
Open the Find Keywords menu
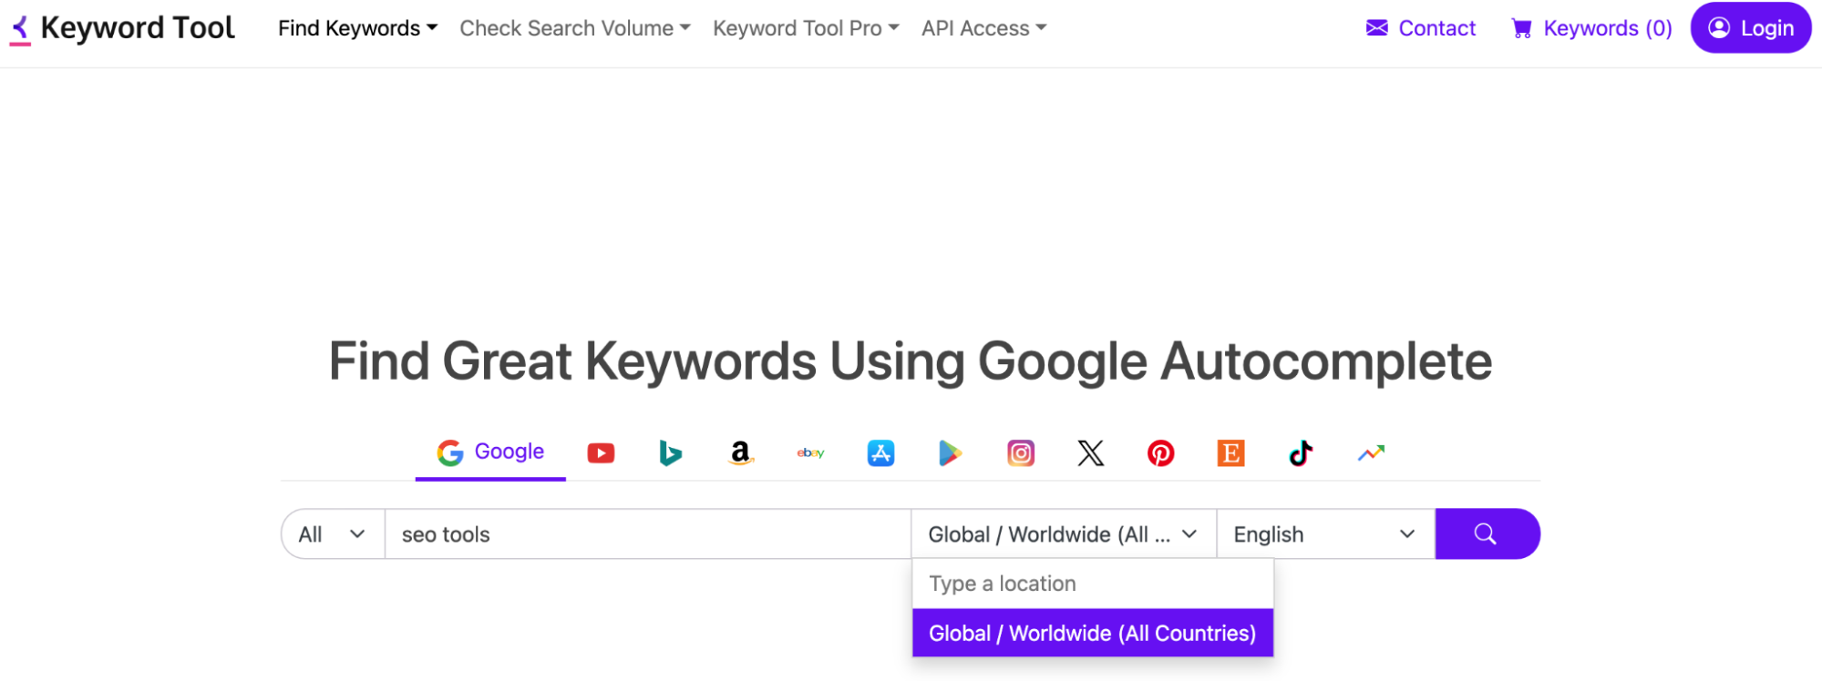357,28
